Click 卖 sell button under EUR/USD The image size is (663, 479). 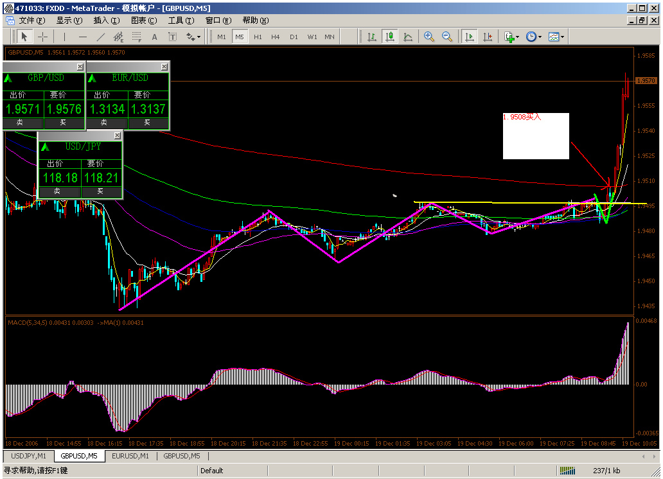point(107,123)
